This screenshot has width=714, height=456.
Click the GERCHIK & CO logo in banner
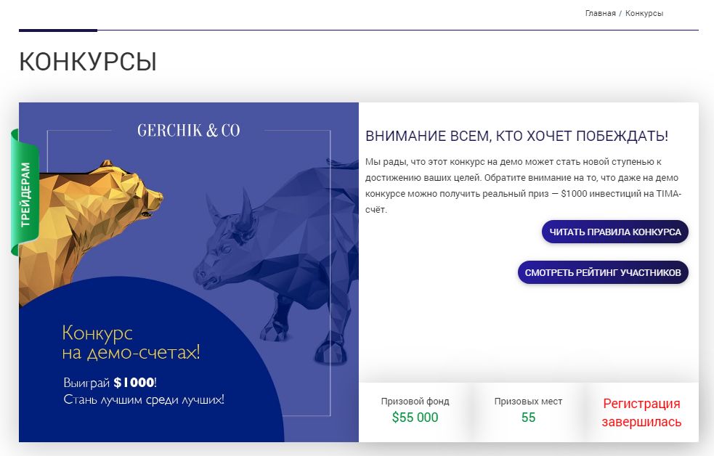coord(189,131)
